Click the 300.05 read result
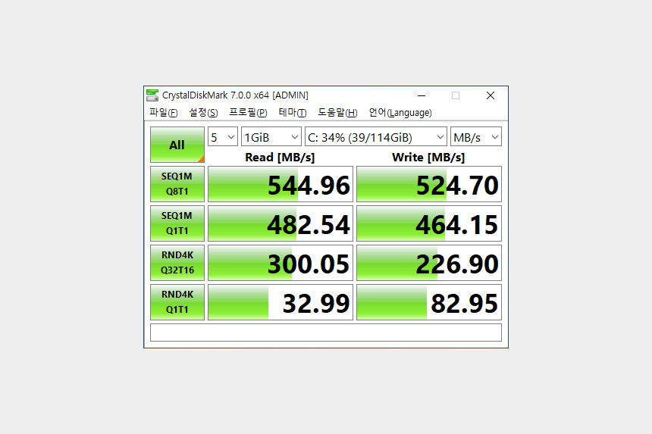652x434 pixels. 281,263
